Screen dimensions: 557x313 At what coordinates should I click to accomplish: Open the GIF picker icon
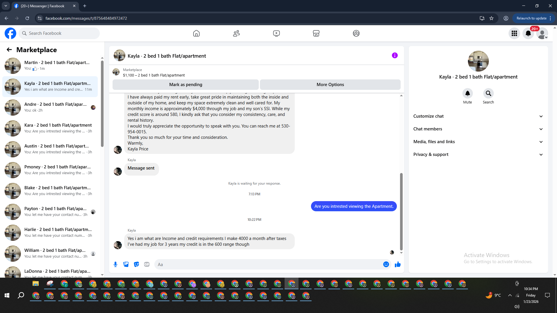[147, 264]
